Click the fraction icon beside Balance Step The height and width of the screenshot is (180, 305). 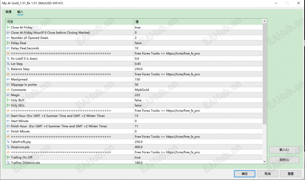8,69
